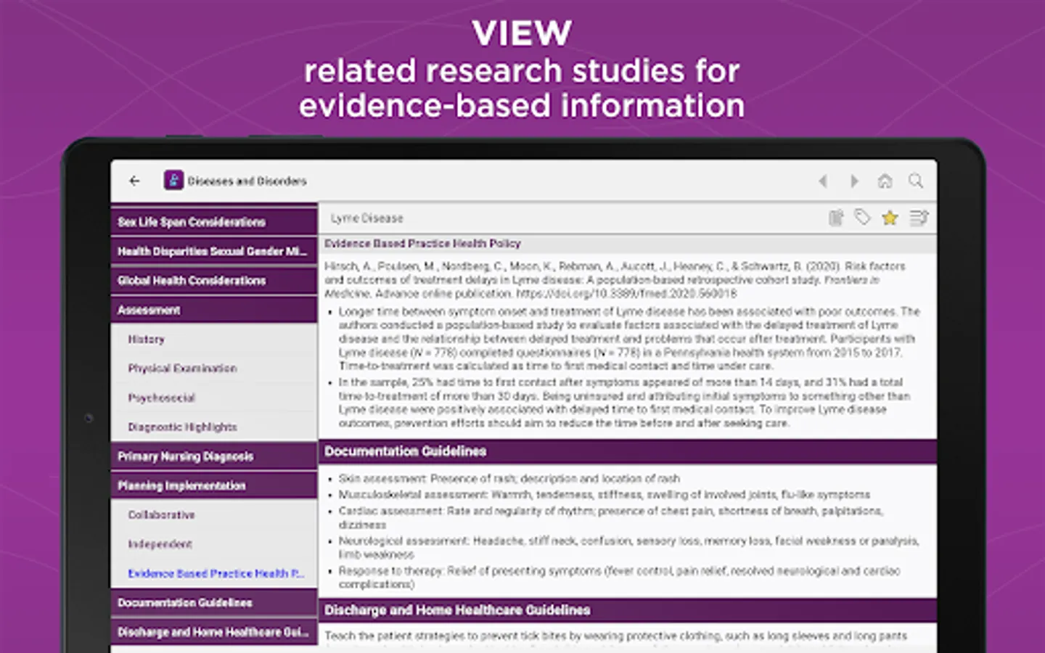Open Diagnostic Highlights subsection
The width and height of the screenshot is (1045, 653).
point(214,427)
